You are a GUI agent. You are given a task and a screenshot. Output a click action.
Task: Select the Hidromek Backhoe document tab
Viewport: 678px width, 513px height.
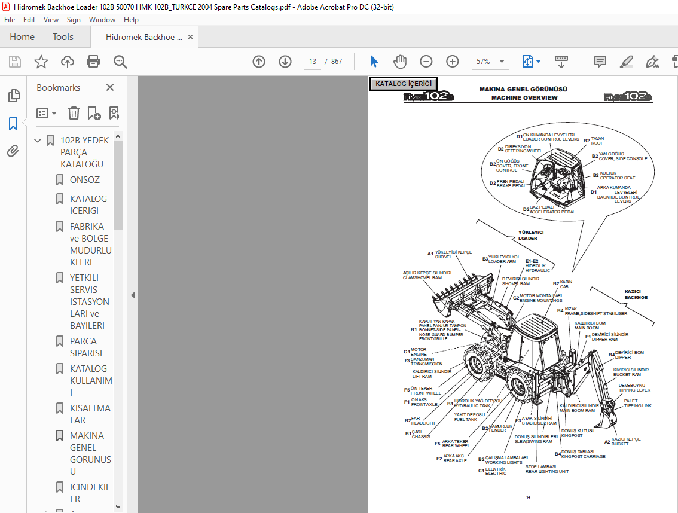point(143,37)
